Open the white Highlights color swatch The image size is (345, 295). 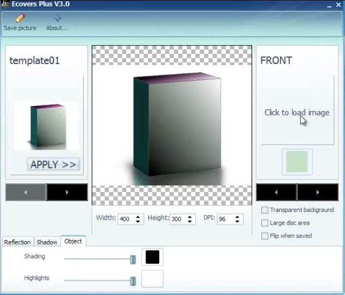[x=152, y=279]
